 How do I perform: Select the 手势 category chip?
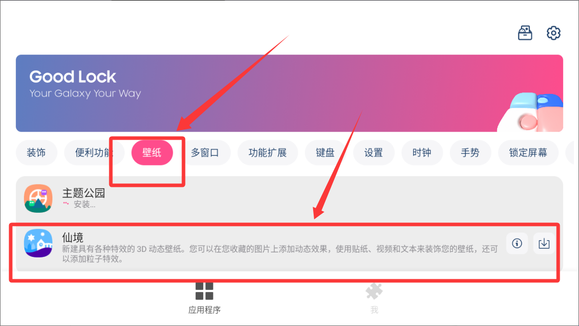pos(470,152)
